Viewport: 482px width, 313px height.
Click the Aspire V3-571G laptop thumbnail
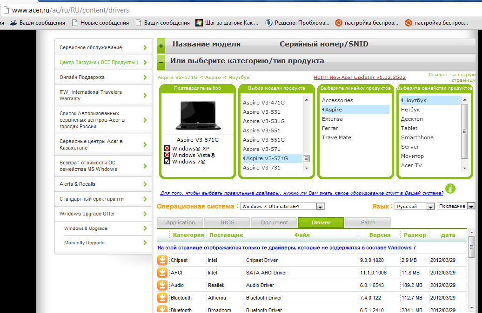click(x=198, y=116)
